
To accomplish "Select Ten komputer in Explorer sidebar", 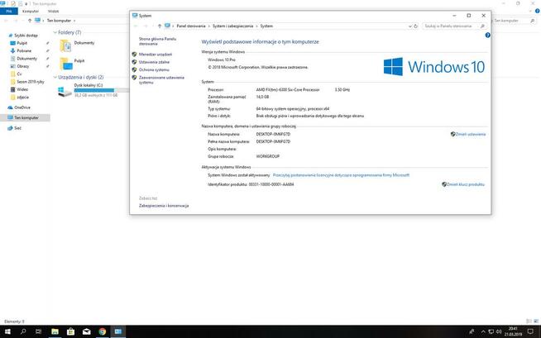I will pos(26,118).
